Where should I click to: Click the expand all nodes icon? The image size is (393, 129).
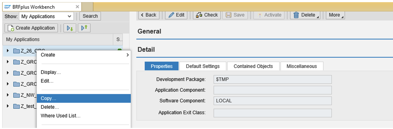coord(70,28)
